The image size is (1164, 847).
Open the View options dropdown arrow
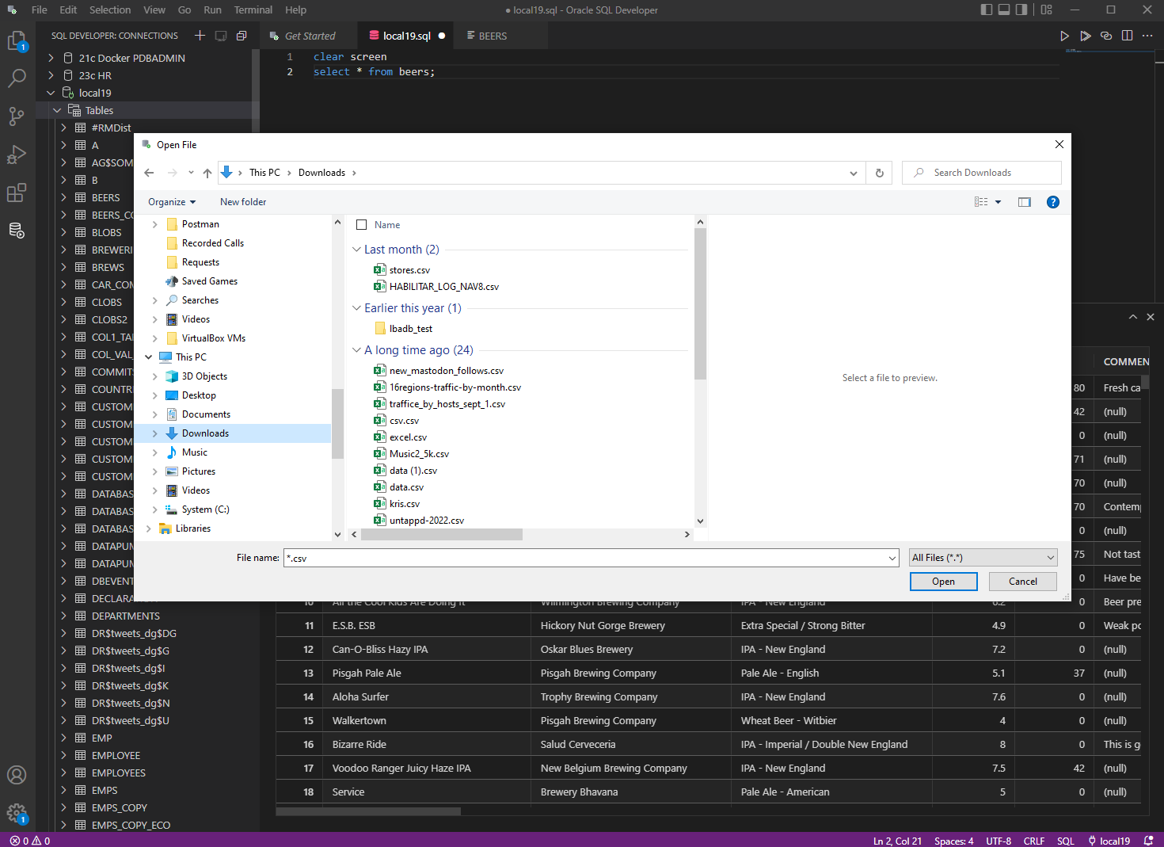[x=999, y=202]
